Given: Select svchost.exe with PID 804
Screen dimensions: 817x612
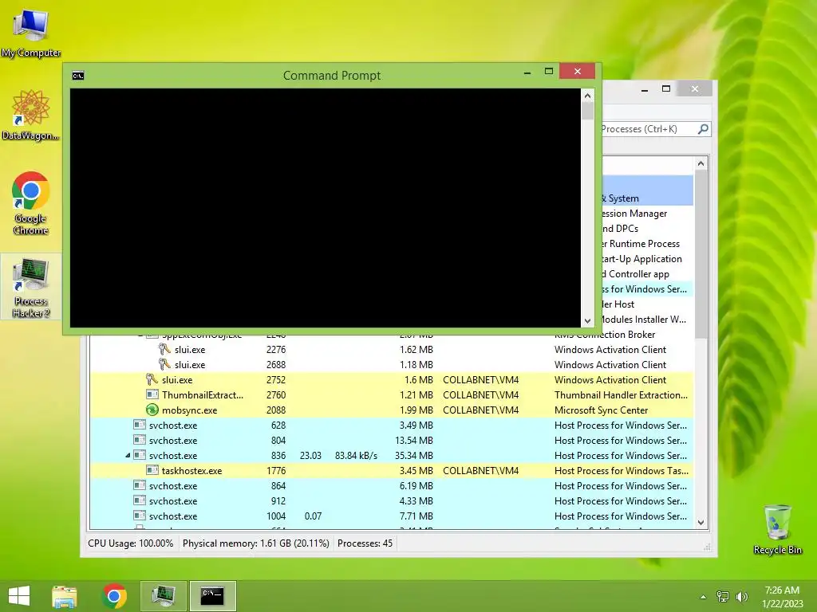Looking at the screenshot, I should tap(391, 440).
